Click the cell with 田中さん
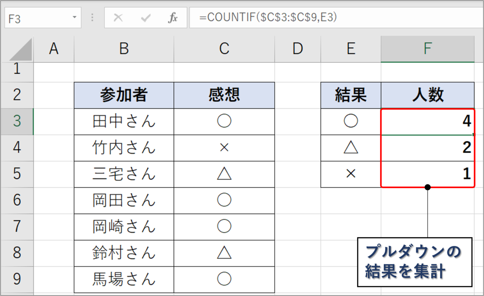Viewport: 484px width, 296px height. coord(124,121)
